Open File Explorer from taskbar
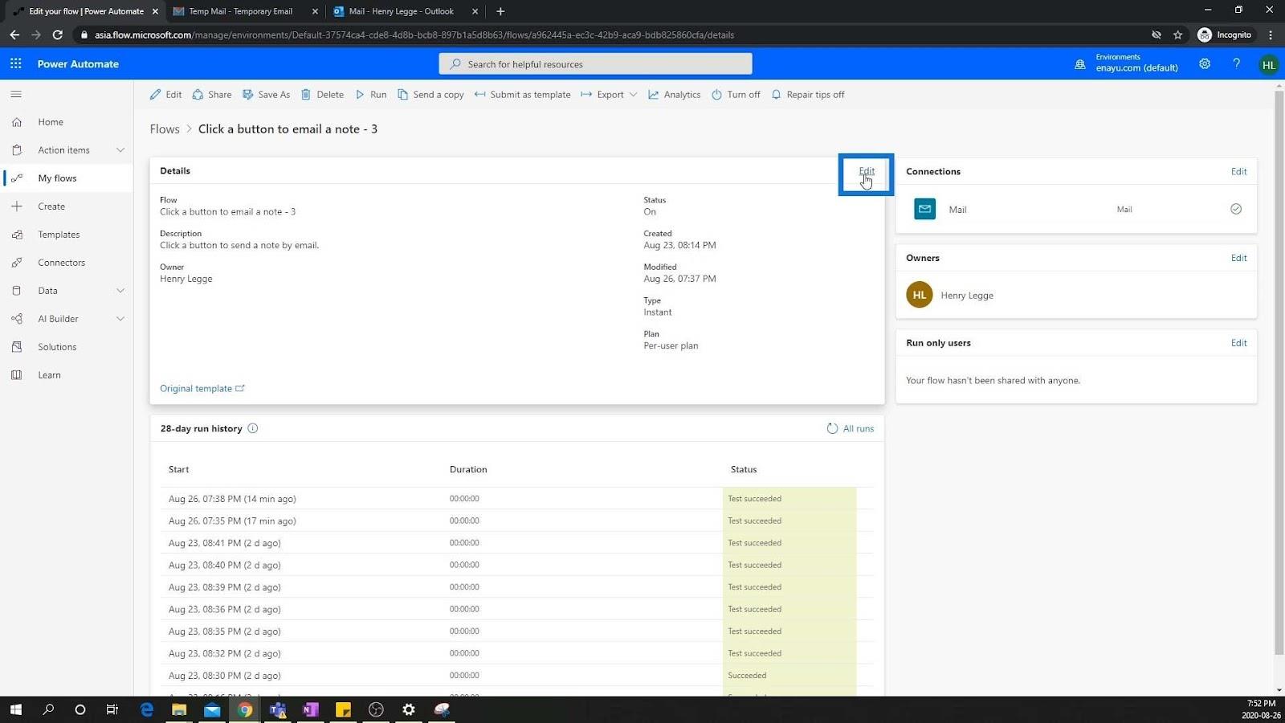 click(x=179, y=709)
